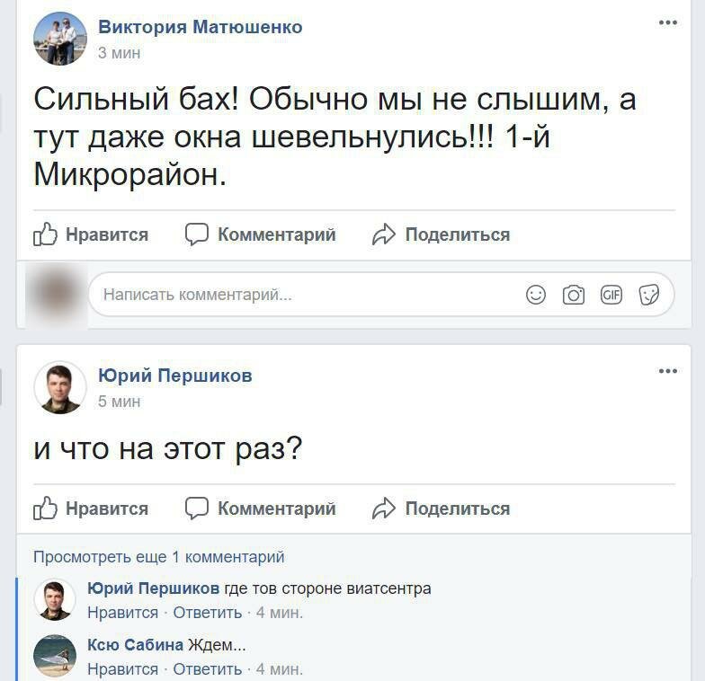Like Юрий Першиков's comment about виатсентра
The height and width of the screenshot is (681, 705).
click(x=122, y=613)
